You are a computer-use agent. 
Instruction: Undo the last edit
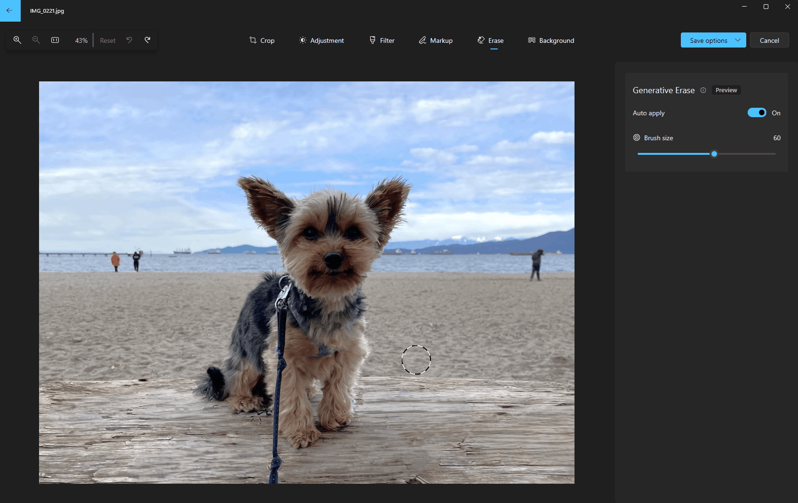(129, 40)
